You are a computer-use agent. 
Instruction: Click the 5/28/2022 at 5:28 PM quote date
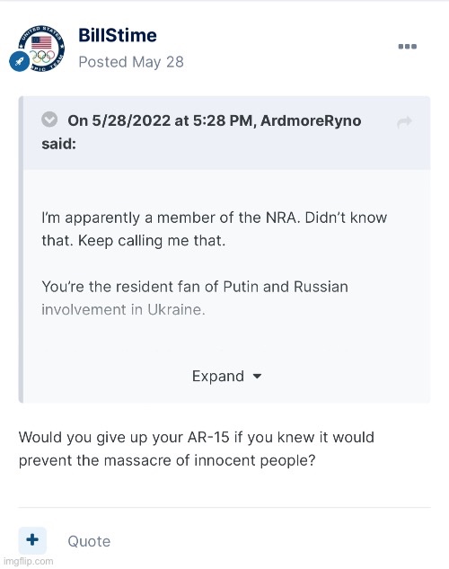tap(172, 120)
